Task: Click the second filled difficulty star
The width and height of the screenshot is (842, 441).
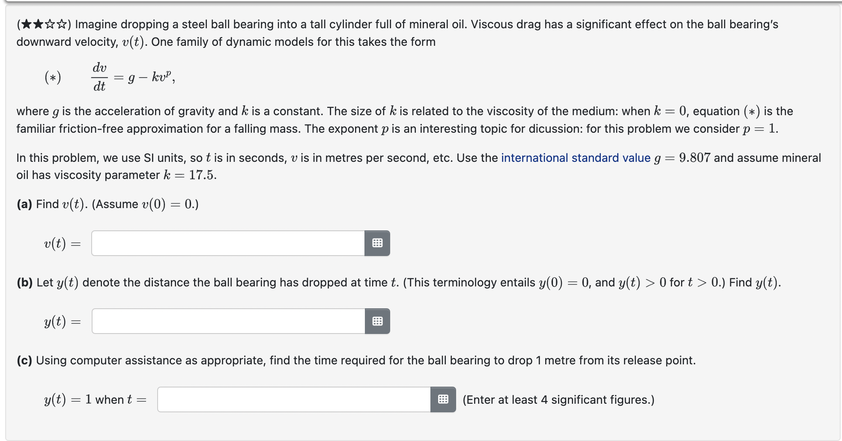Action: 38,24
